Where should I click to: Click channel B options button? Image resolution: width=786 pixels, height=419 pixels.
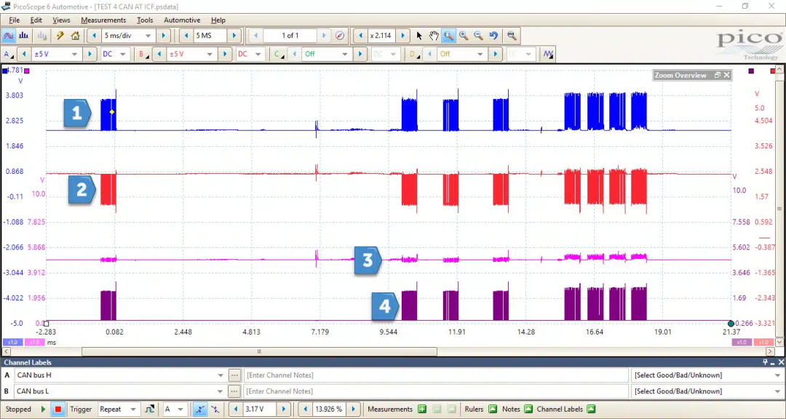click(234, 391)
